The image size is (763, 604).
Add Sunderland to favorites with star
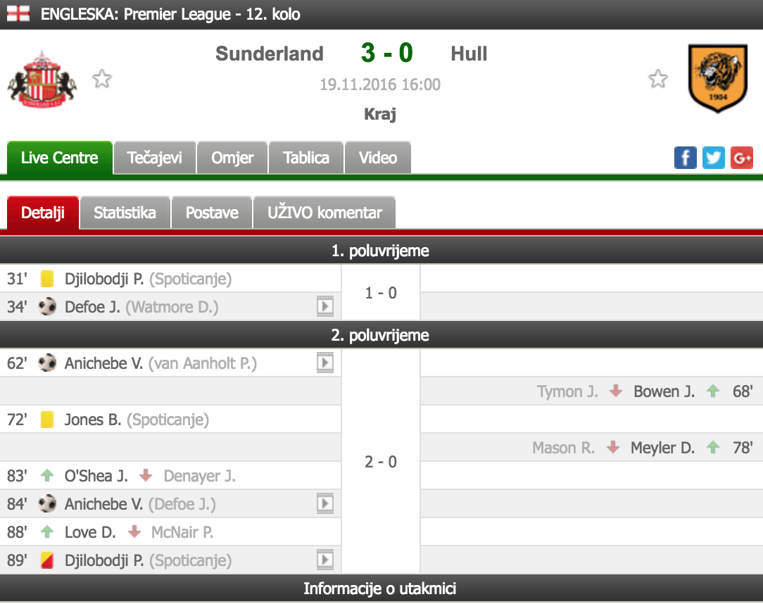[102, 79]
